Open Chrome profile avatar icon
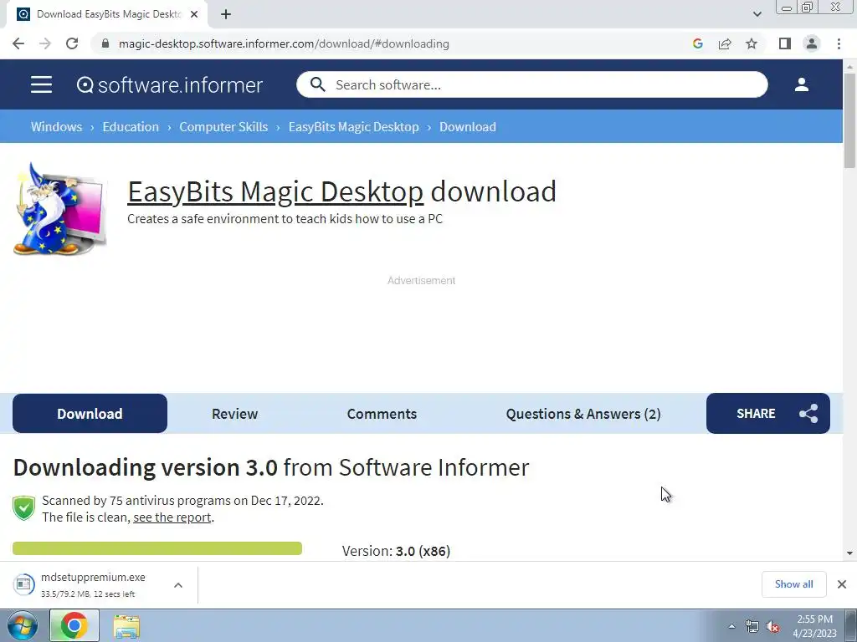857x642 pixels. [812, 43]
